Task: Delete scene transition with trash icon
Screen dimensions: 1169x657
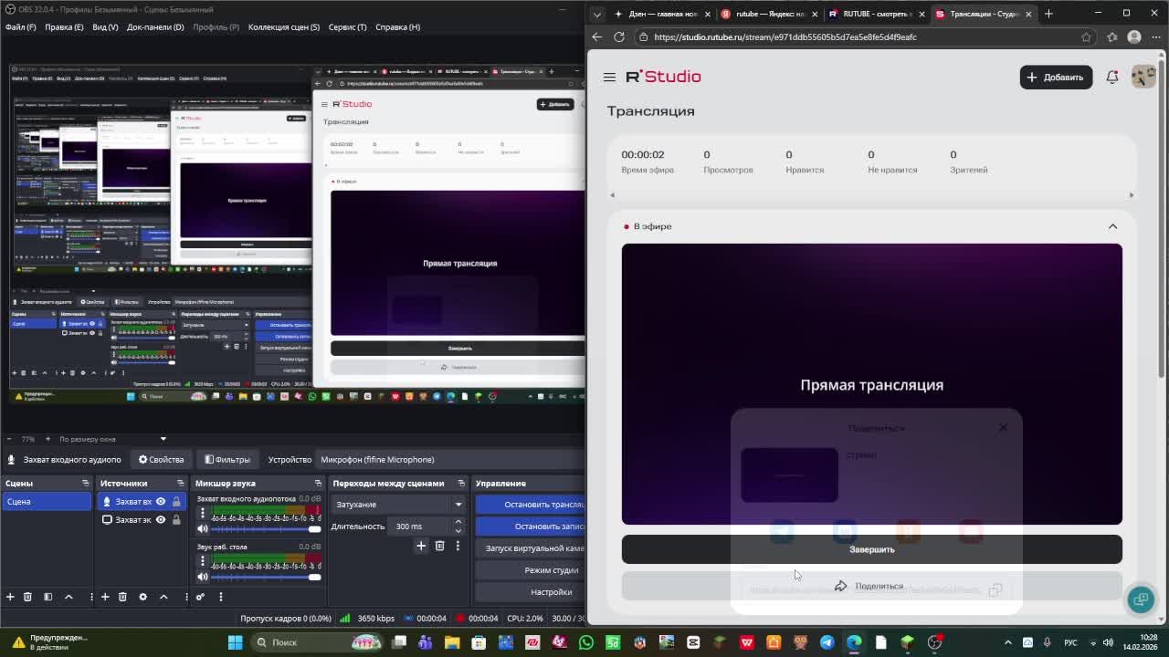Action: pyautogui.click(x=439, y=546)
